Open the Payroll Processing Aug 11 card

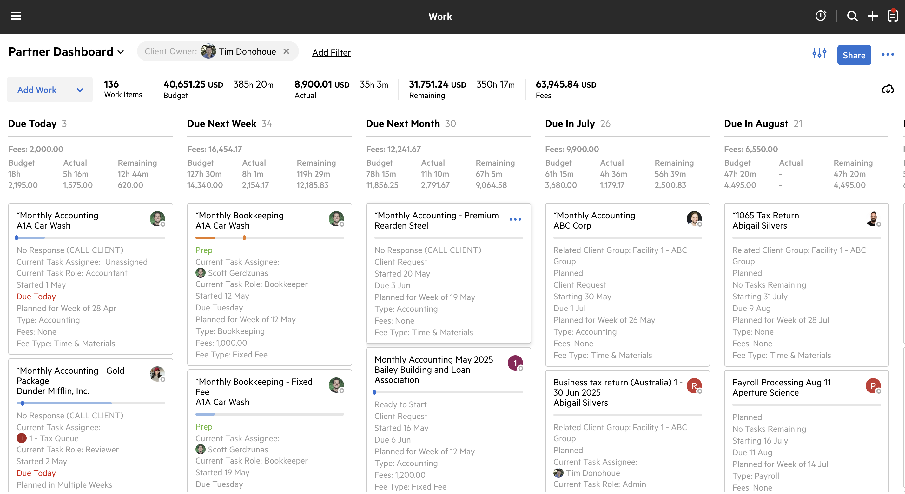[781, 383]
